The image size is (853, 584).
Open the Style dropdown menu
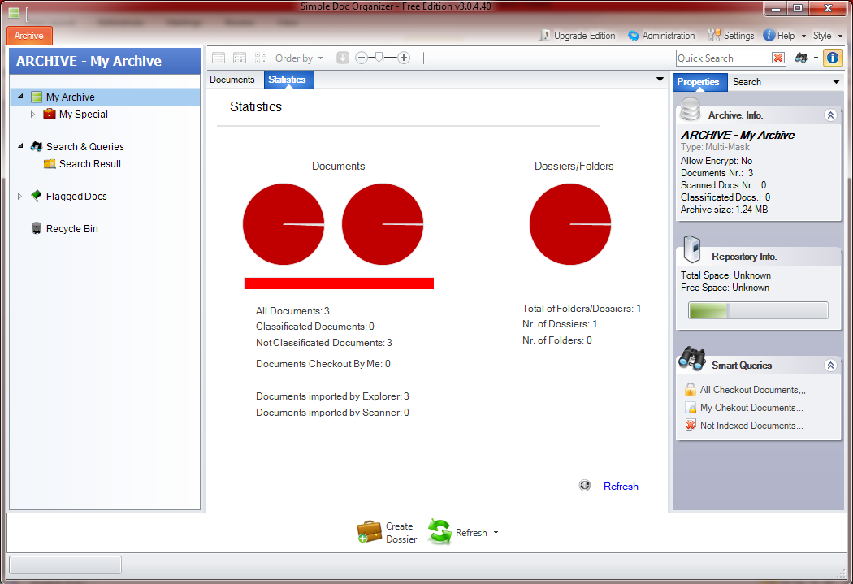coord(828,36)
